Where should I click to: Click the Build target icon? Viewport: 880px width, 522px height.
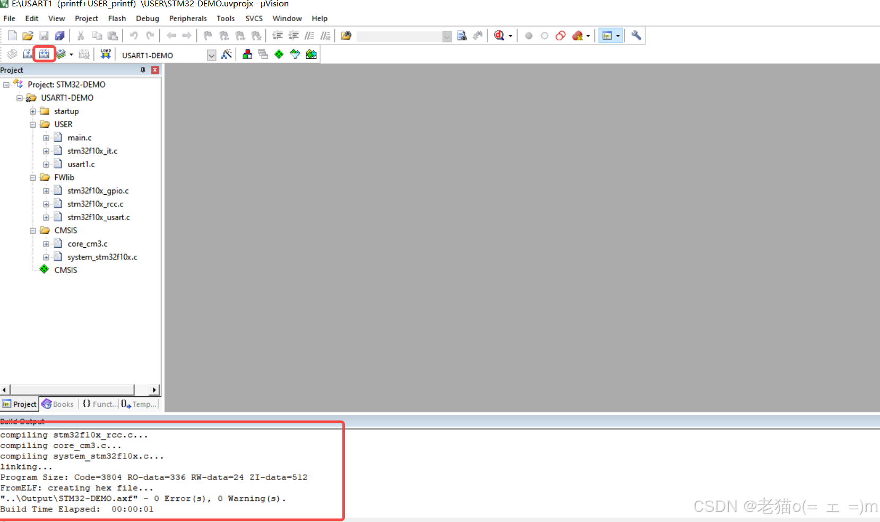coord(28,54)
